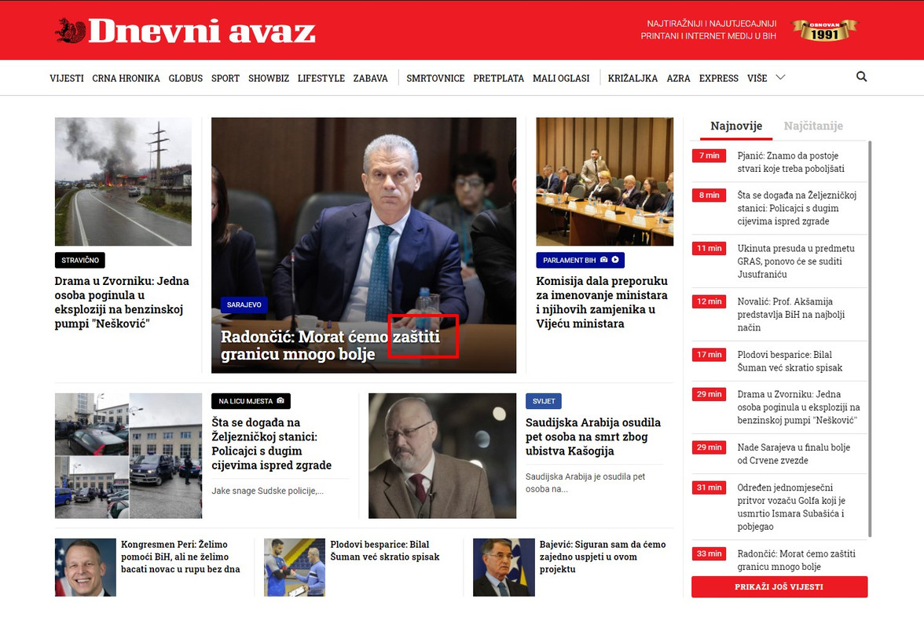
Task: Open sidebar item Određen jednomjesečni pritvor
Action: click(790, 507)
